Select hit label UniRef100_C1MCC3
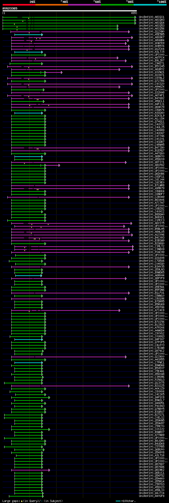The height and width of the screenshot is (503, 169). (152, 220)
